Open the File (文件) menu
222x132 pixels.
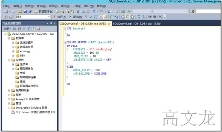[x=6, y=6]
